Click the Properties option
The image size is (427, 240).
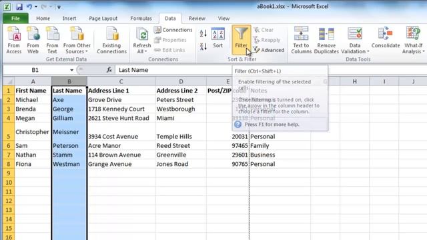[x=171, y=40]
